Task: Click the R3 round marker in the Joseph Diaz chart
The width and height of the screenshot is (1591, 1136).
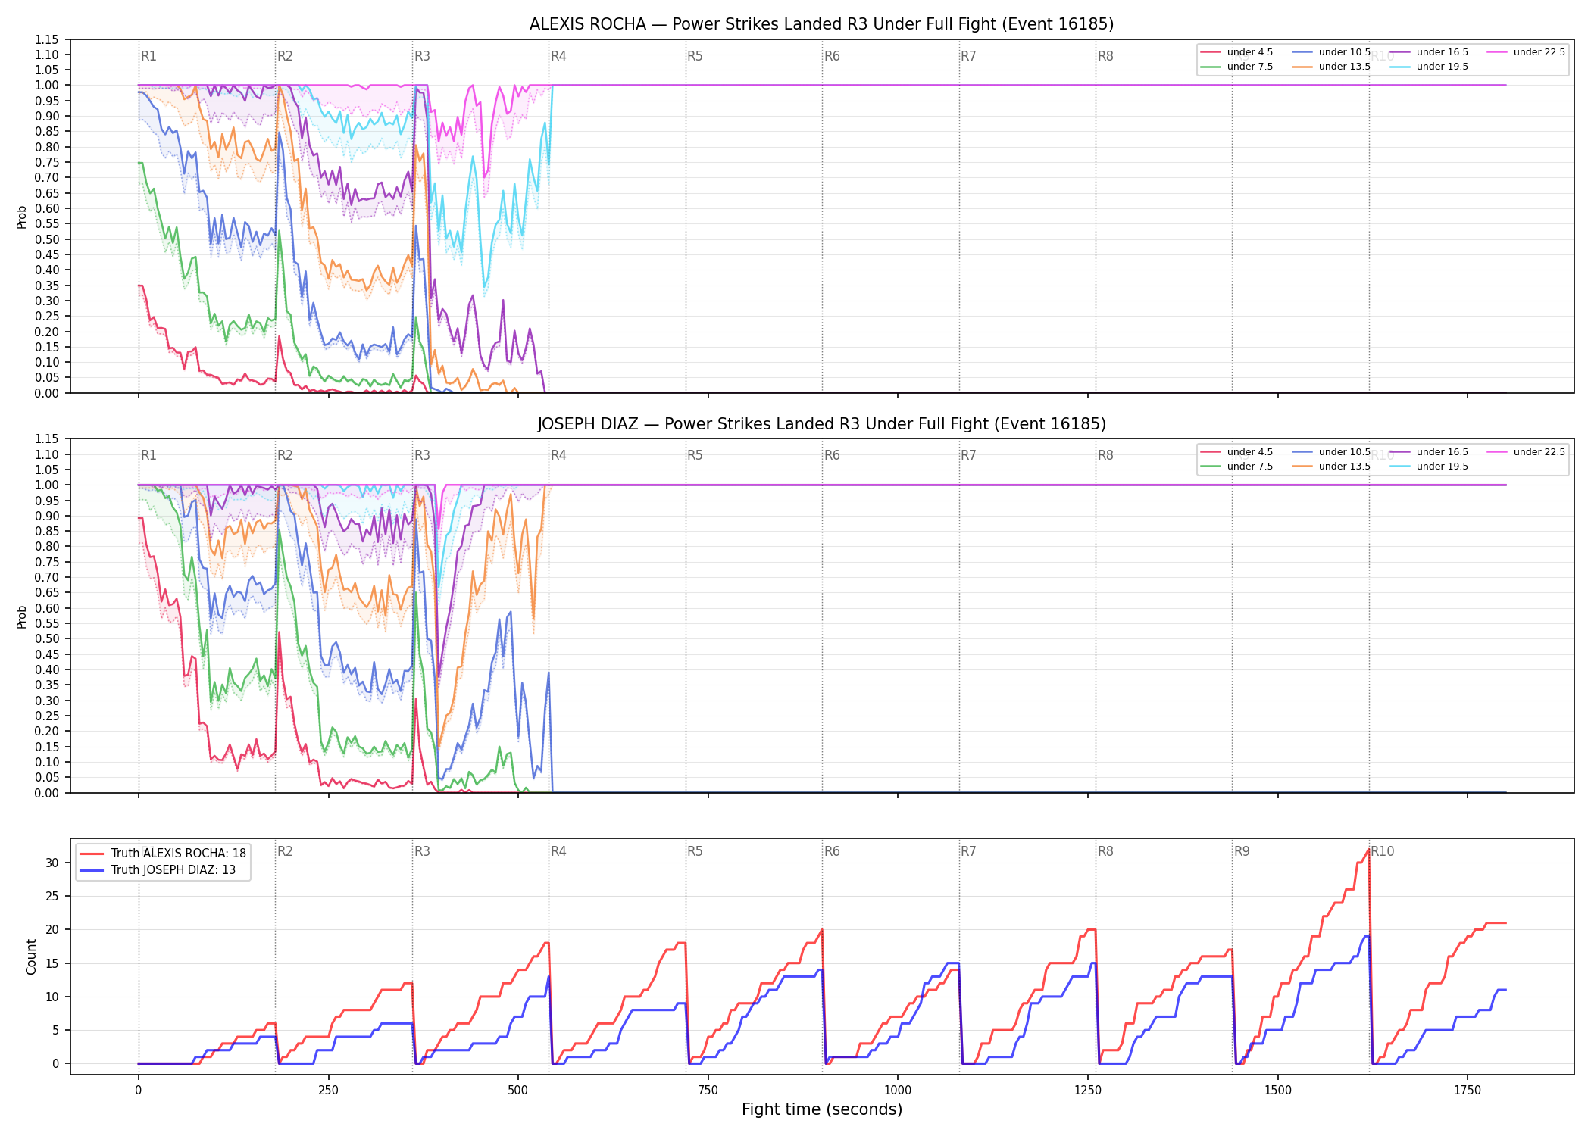Action: pyautogui.click(x=422, y=455)
